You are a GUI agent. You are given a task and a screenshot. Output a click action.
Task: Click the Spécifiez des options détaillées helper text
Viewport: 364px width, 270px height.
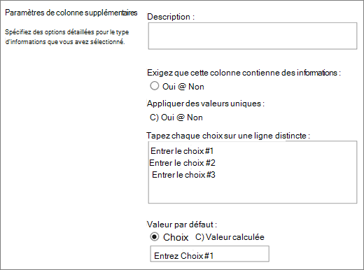click(x=66, y=37)
